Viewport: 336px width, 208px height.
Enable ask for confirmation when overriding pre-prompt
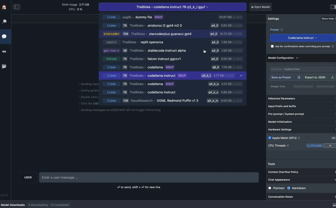[x=272, y=46]
